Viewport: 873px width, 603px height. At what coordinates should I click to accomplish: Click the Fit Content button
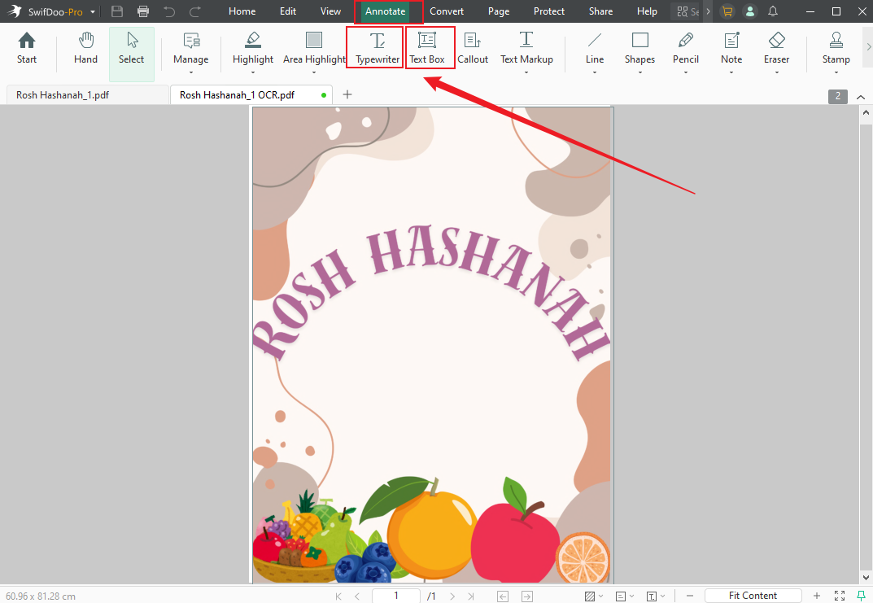coord(753,595)
